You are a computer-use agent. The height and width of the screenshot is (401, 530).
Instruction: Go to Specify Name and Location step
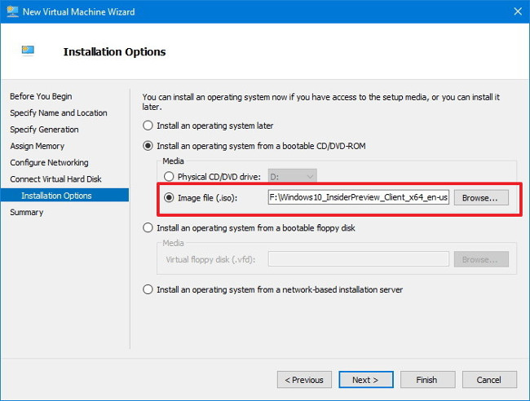pyautogui.click(x=59, y=112)
